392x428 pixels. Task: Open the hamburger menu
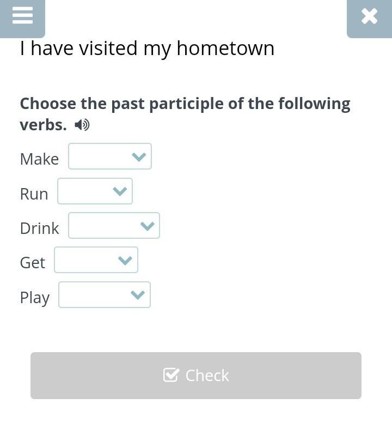22,16
